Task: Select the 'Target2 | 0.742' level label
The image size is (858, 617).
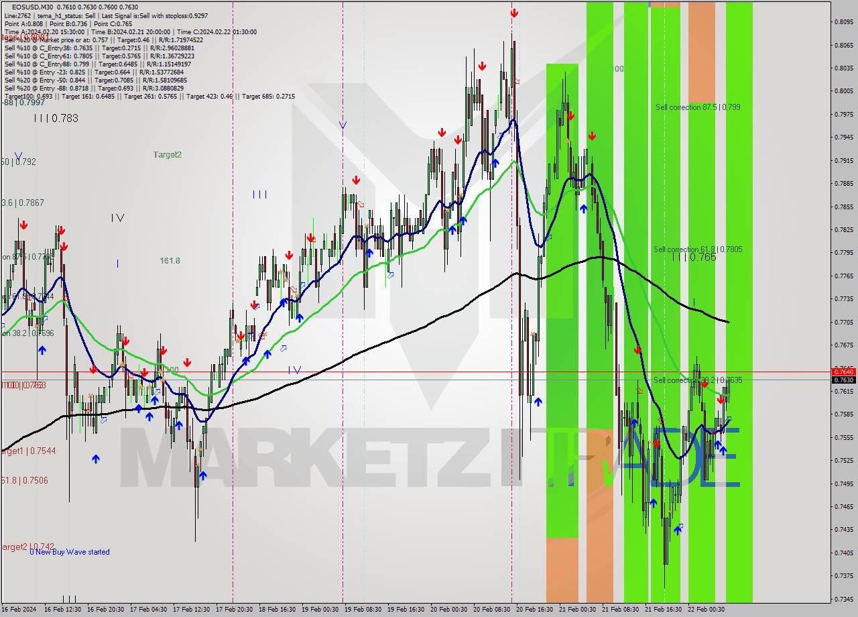Action: point(27,547)
